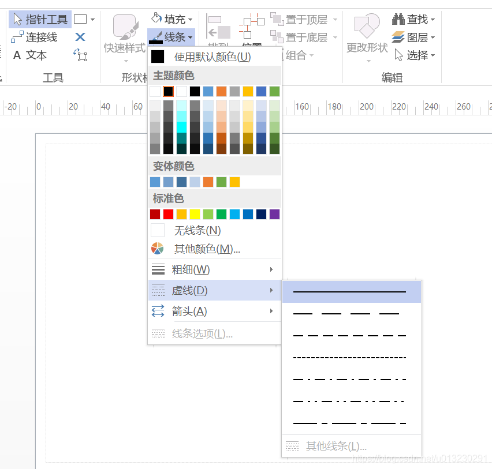The height and width of the screenshot is (469, 492).
Task: Click the 查找 find binoculars icon
Action: (x=398, y=18)
